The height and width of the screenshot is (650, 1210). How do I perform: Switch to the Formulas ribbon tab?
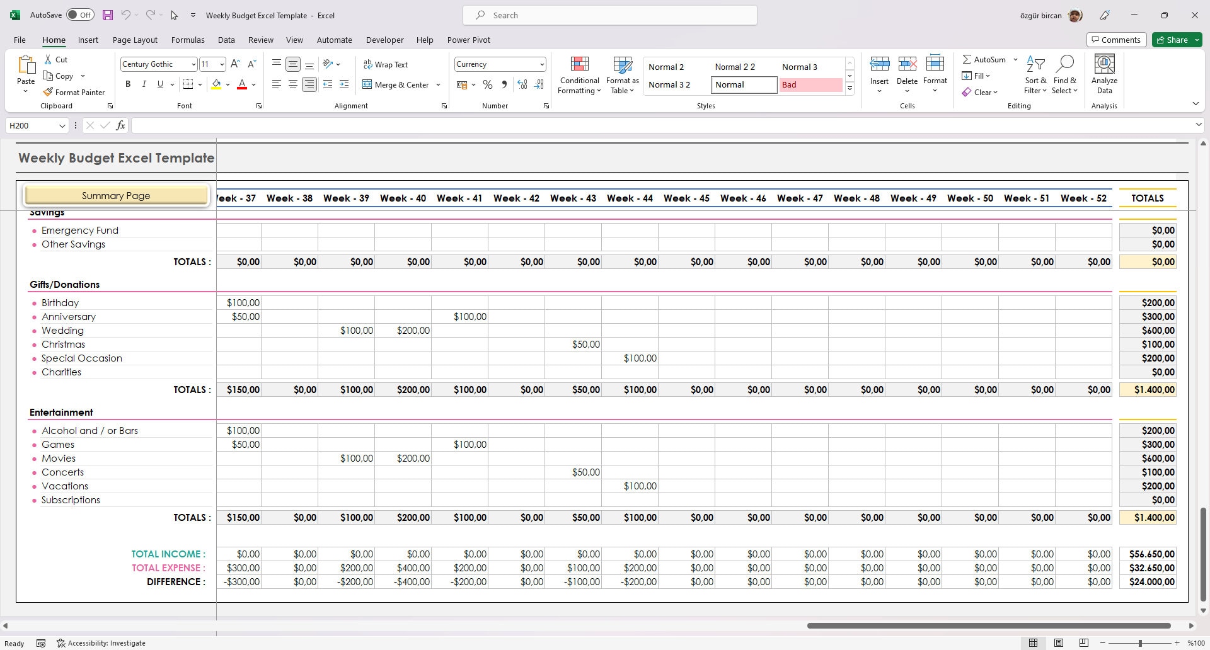pyautogui.click(x=188, y=40)
